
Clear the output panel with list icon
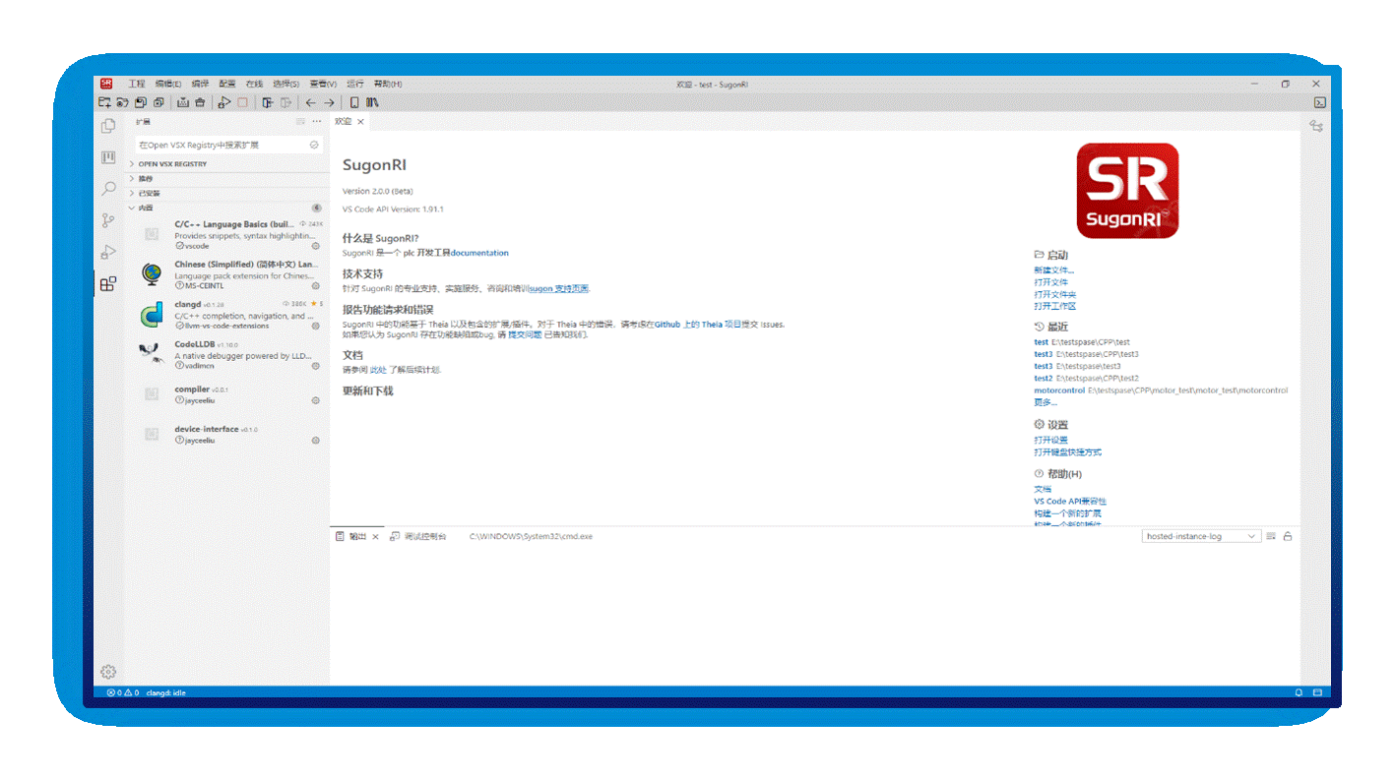pos(1271,536)
